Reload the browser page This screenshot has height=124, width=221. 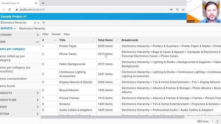tap(9, 10)
